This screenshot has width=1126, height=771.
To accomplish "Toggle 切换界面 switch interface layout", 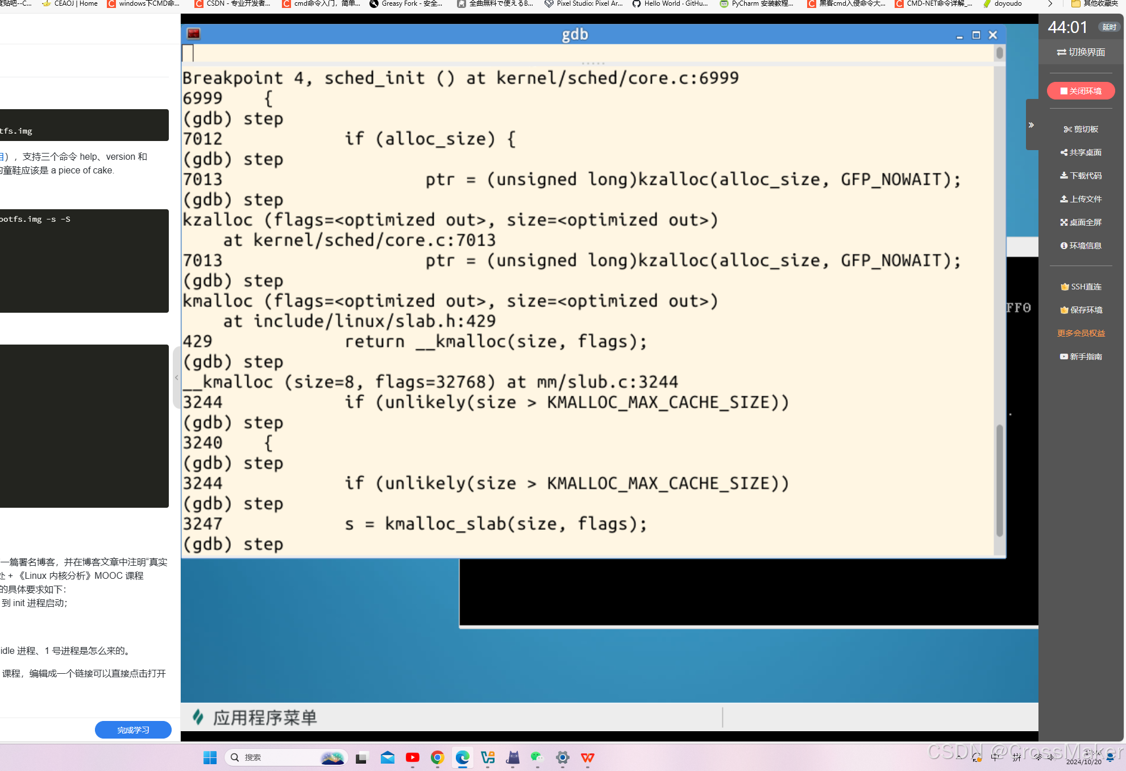I will coord(1081,52).
